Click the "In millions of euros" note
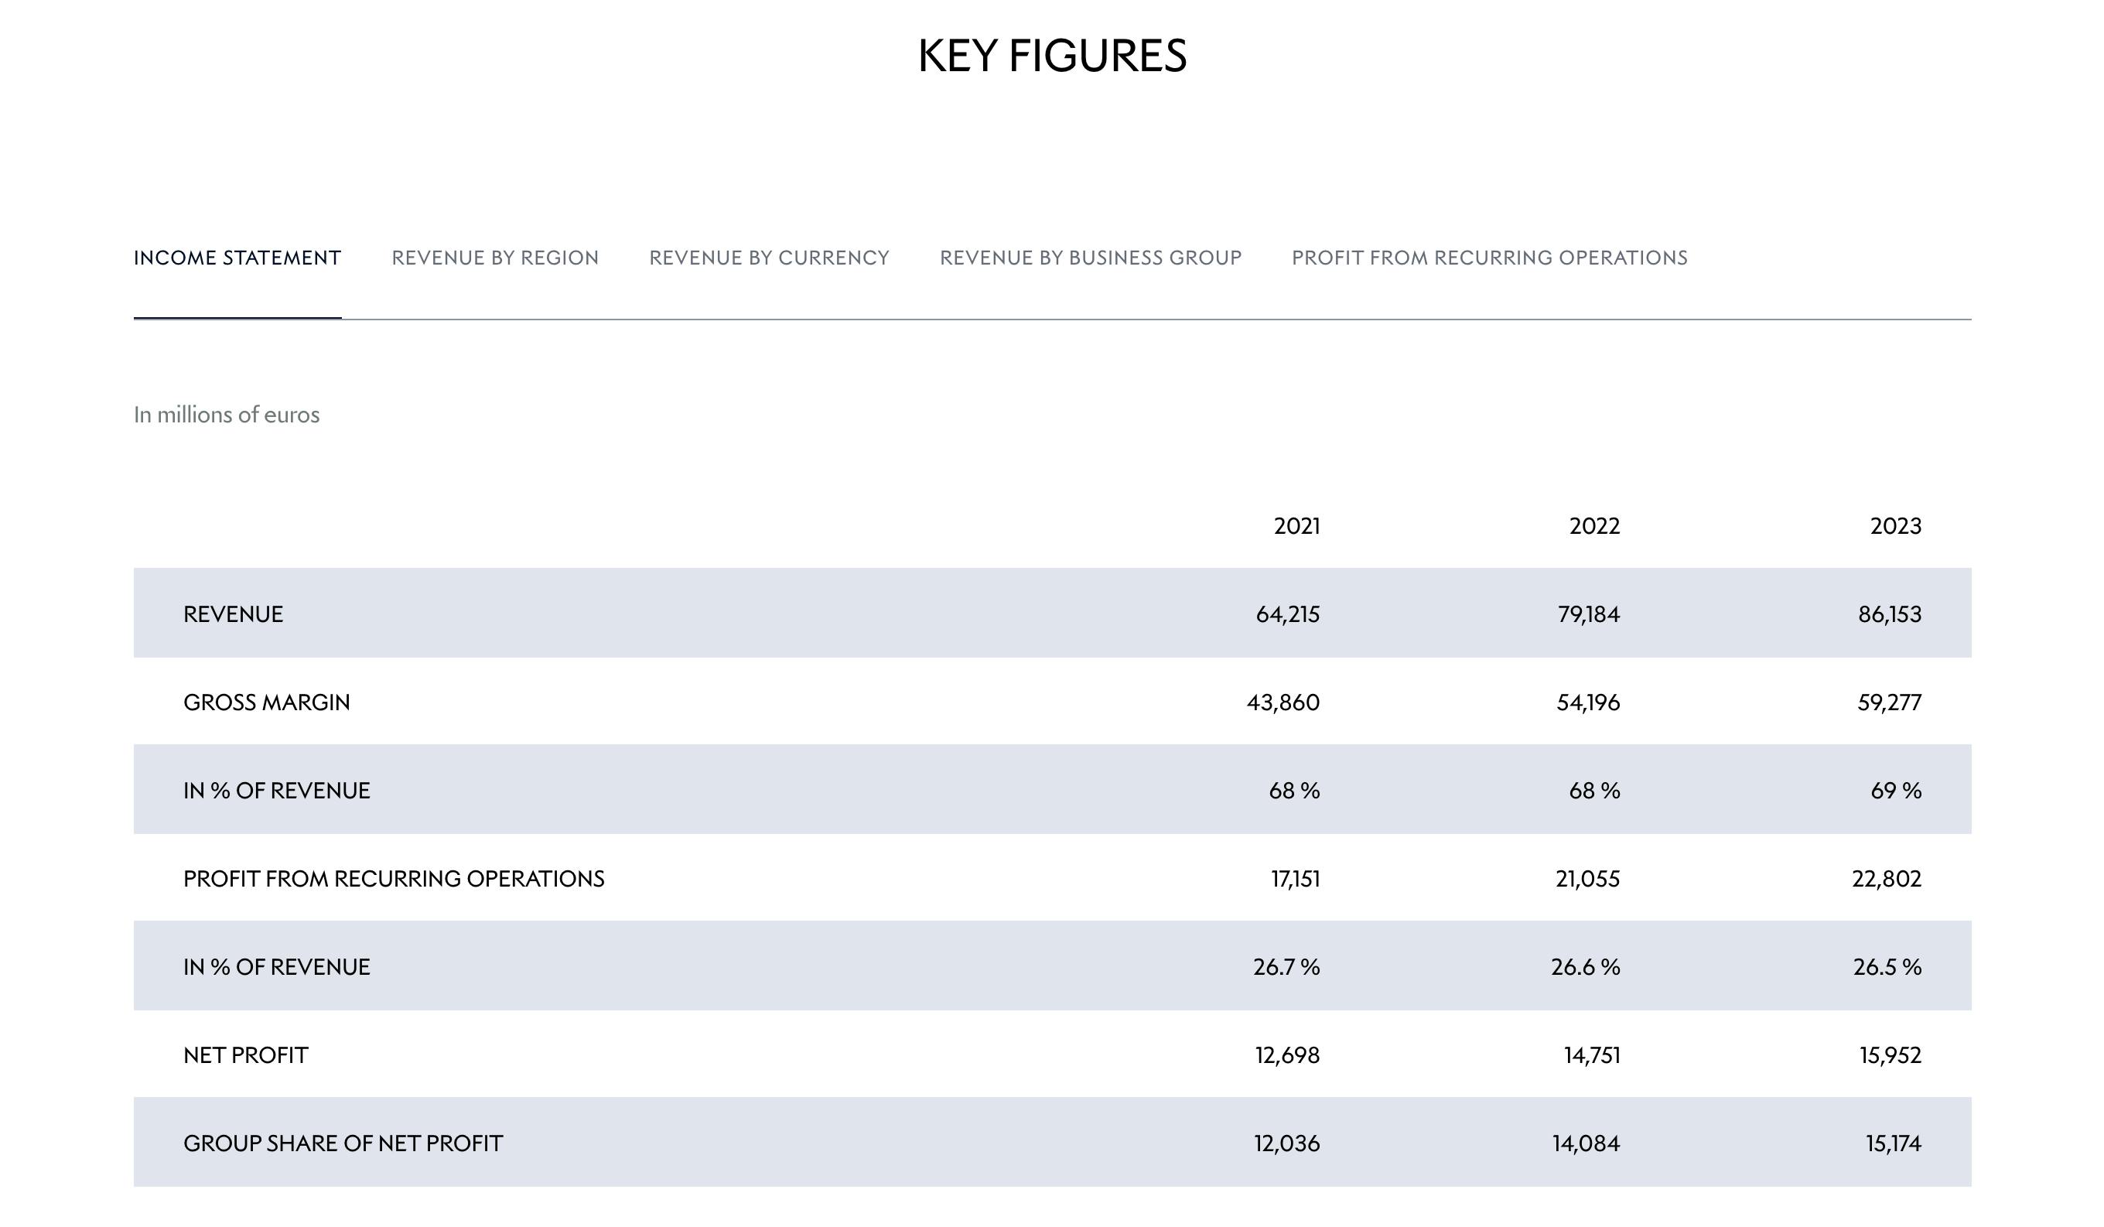 227,415
